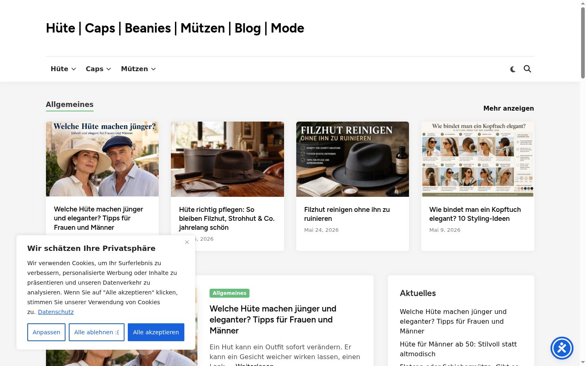This screenshot has width=586, height=366.
Task: Select the Allgemeines section heading
Action: 70,105
